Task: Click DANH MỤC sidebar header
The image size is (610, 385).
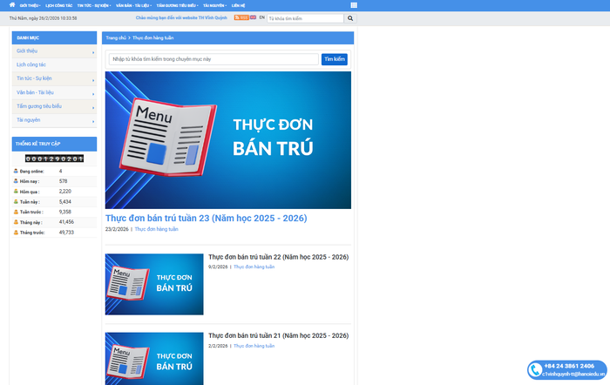Action: pos(54,37)
